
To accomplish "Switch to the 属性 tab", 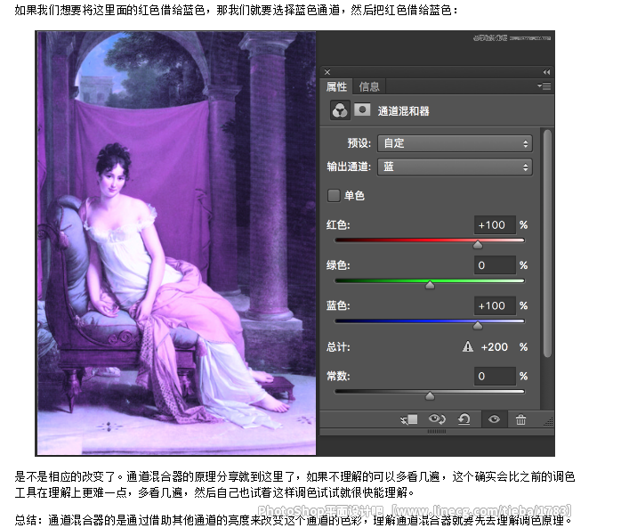I will click(336, 86).
